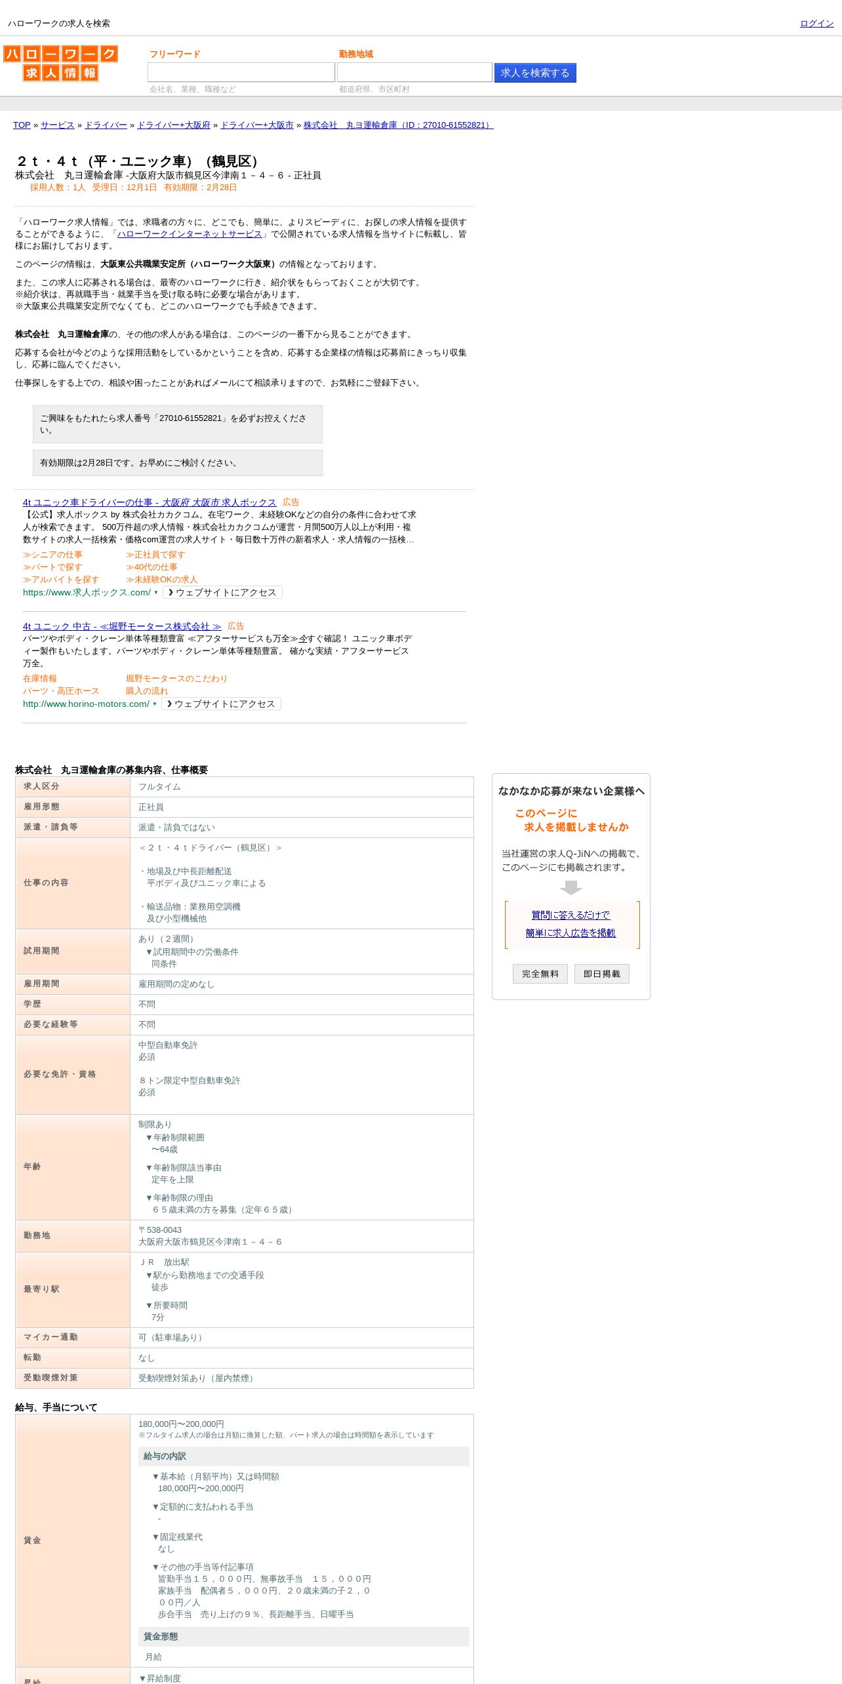
Task: Select 可（駐車場あり） cell value
Action: (172, 1338)
